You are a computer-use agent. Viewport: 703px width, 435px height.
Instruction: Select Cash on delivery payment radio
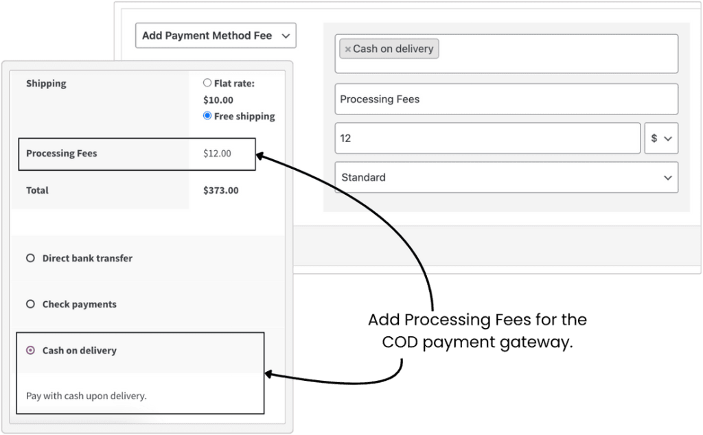[x=30, y=351]
